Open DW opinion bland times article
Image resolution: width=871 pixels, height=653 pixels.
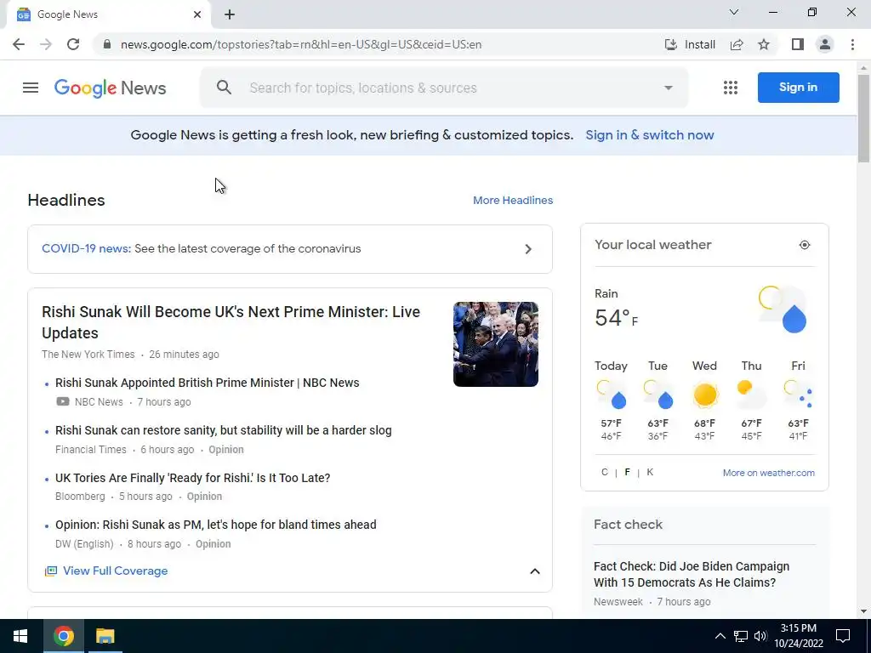(215, 525)
